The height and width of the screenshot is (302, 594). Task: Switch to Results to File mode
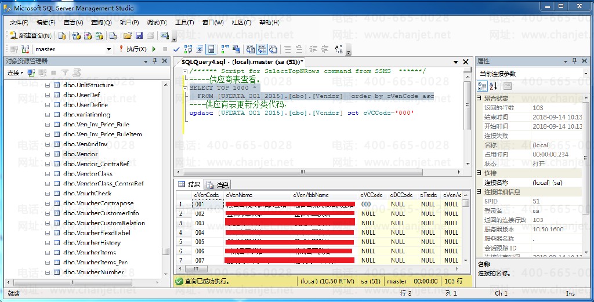(273, 49)
